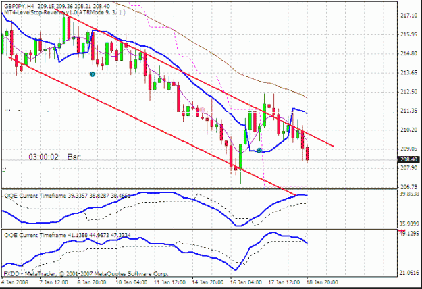Click the 217.10 price axis label
This screenshot has height=289, width=422.
(x=408, y=16)
